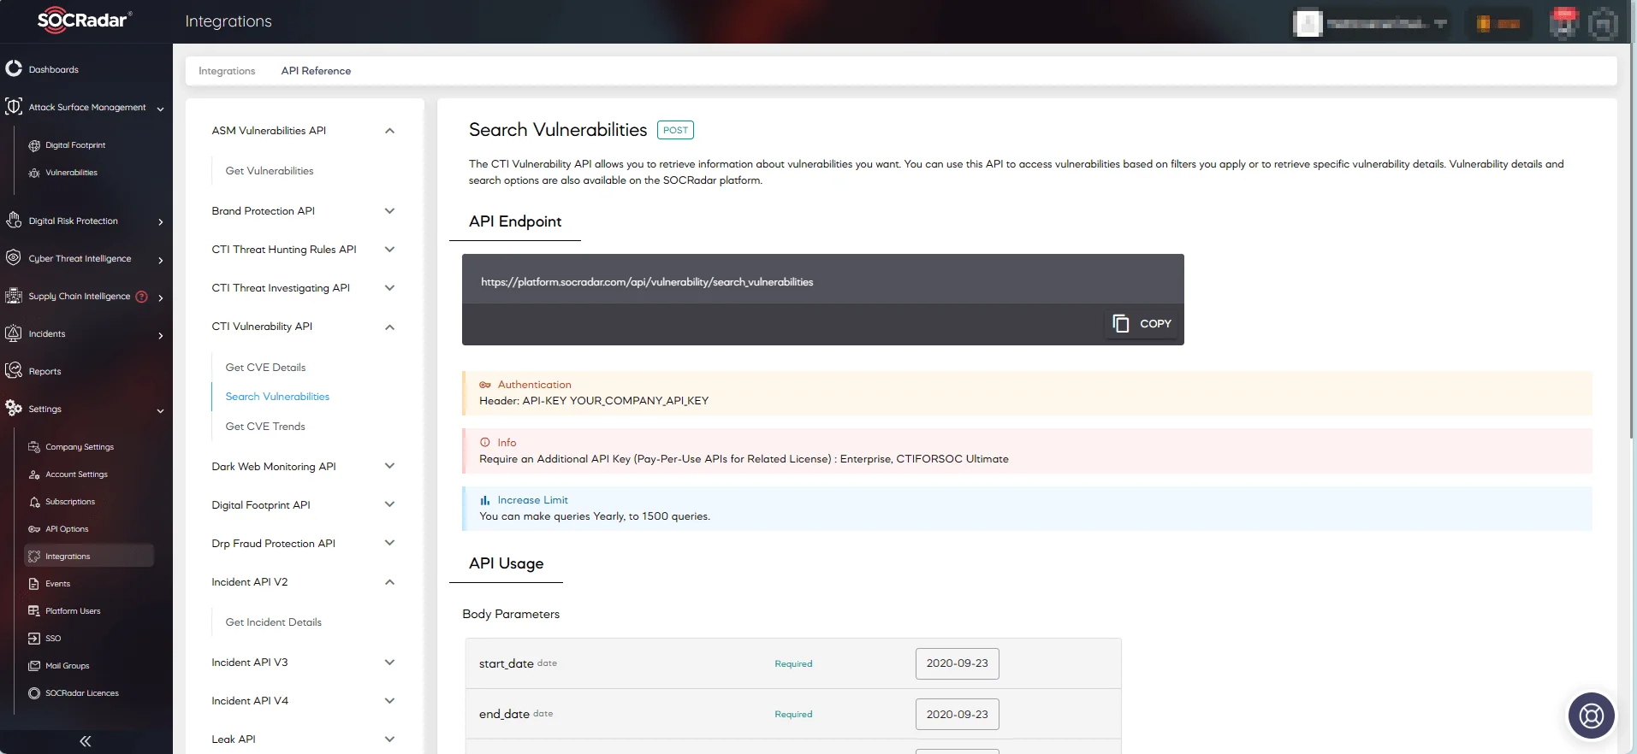
Task: Select Get CVE Trends endpoint
Action: (x=265, y=427)
